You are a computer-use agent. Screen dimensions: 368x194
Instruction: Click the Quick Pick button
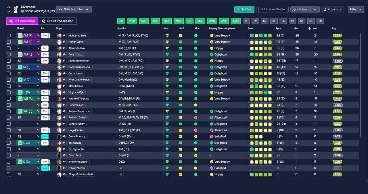(300, 9)
